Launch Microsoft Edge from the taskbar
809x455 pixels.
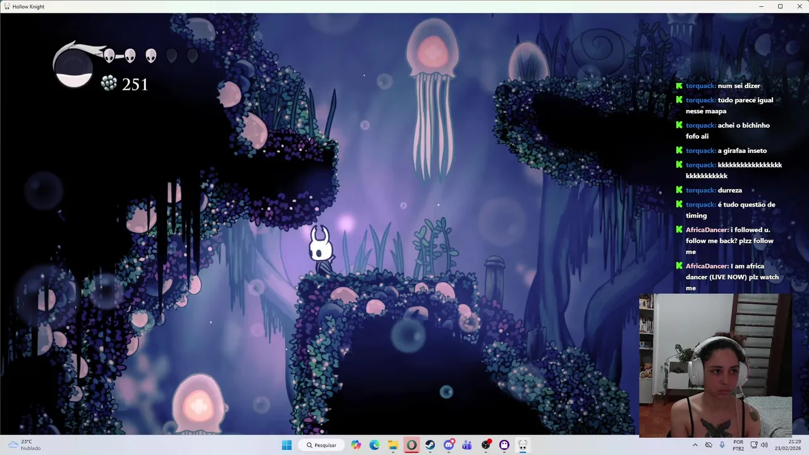coord(374,445)
